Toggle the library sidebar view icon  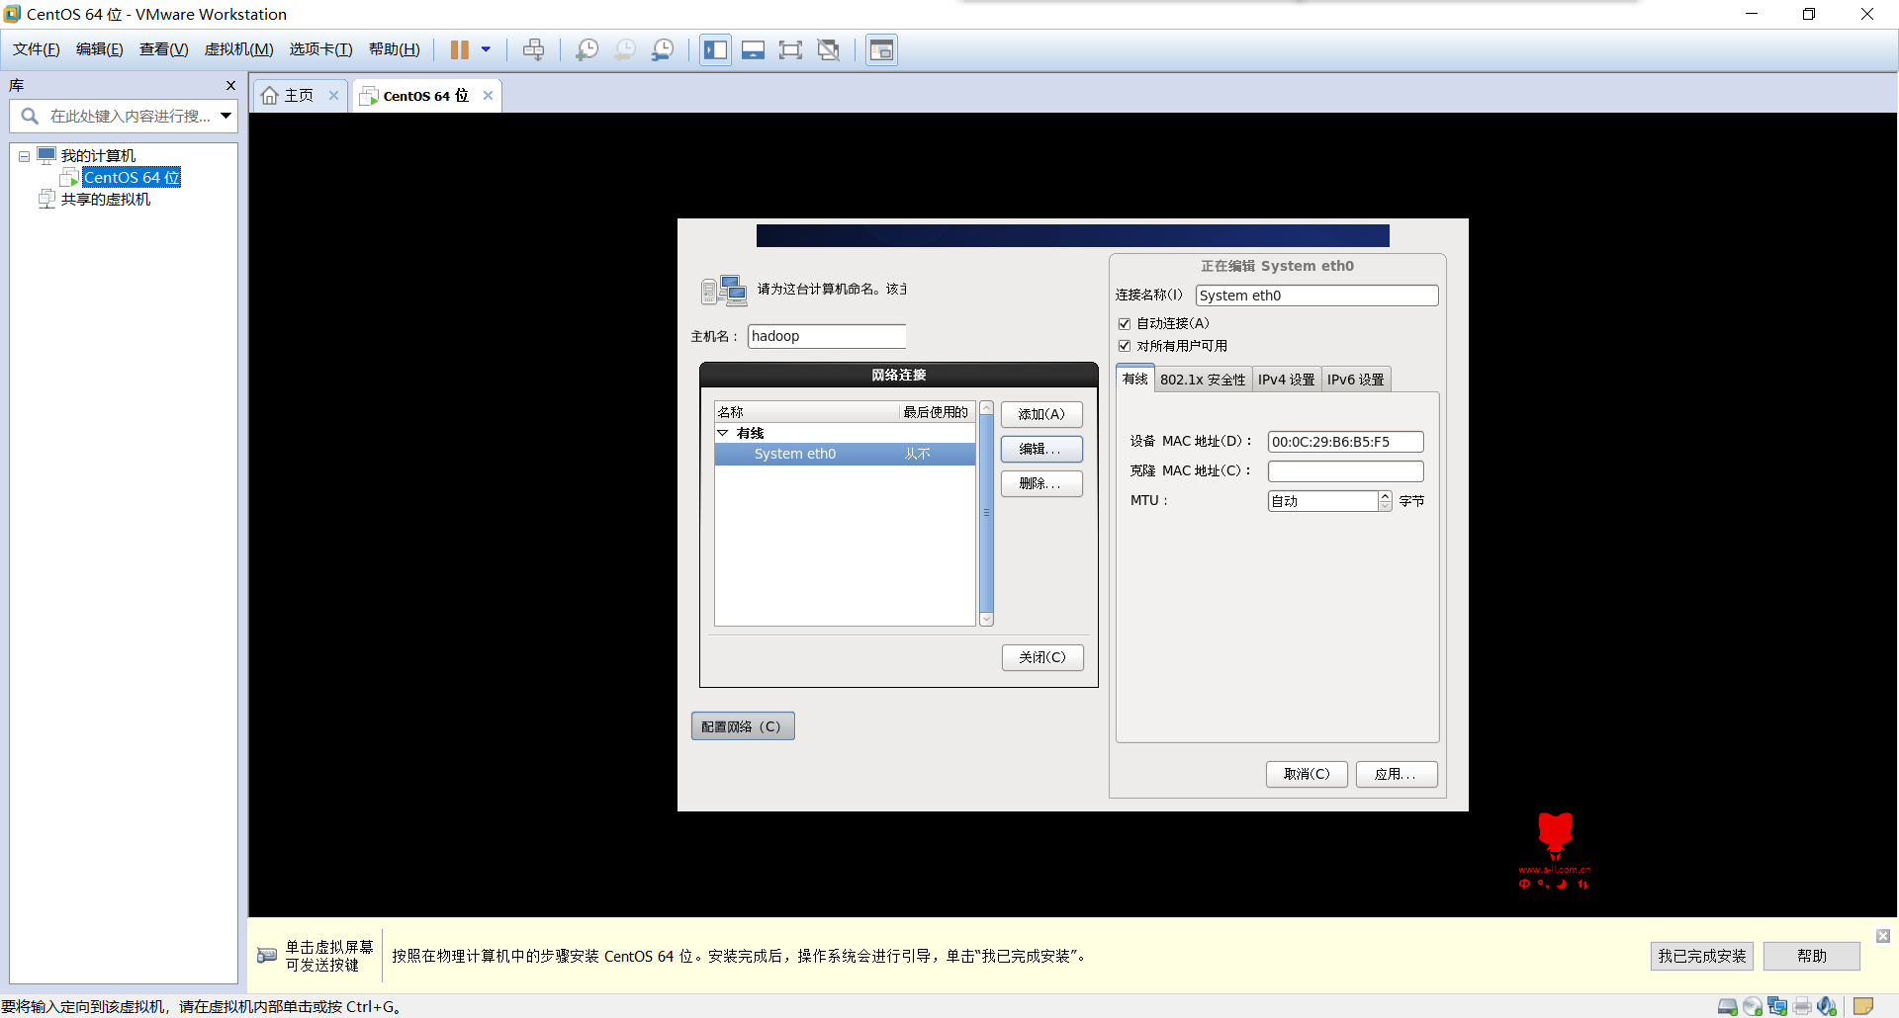pos(715,49)
